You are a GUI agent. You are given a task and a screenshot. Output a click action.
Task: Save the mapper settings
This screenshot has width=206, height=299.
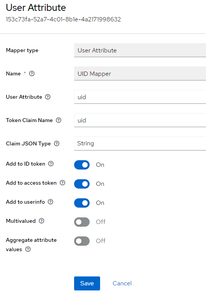87,283
